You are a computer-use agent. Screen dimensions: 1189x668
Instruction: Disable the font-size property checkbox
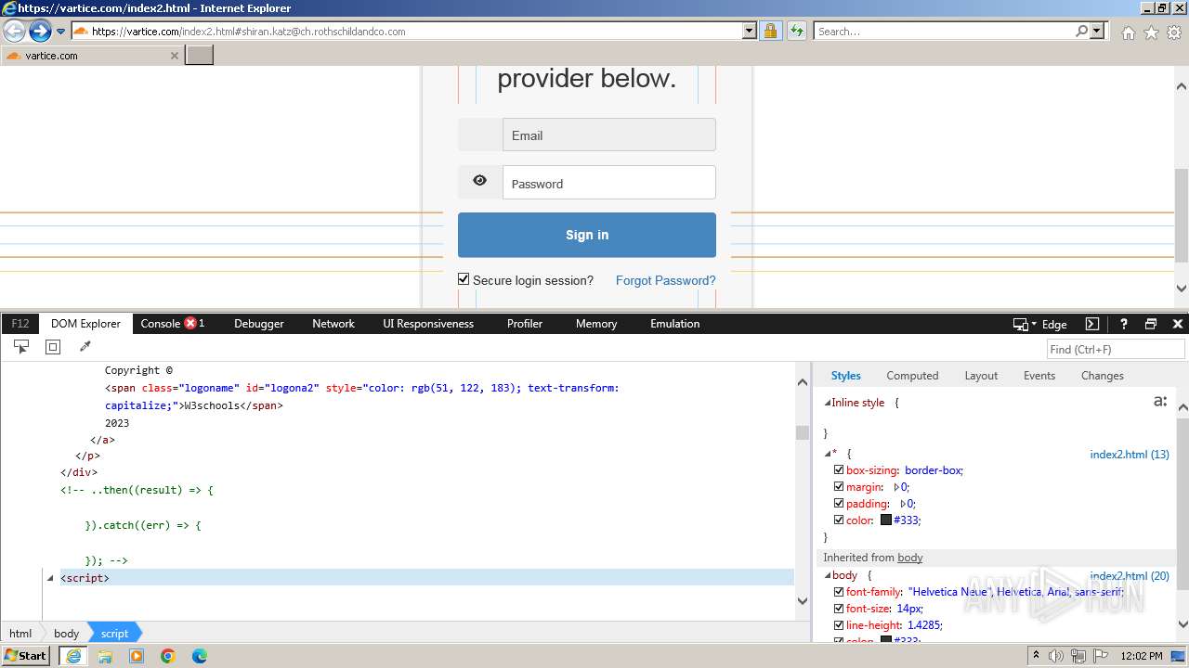(839, 609)
